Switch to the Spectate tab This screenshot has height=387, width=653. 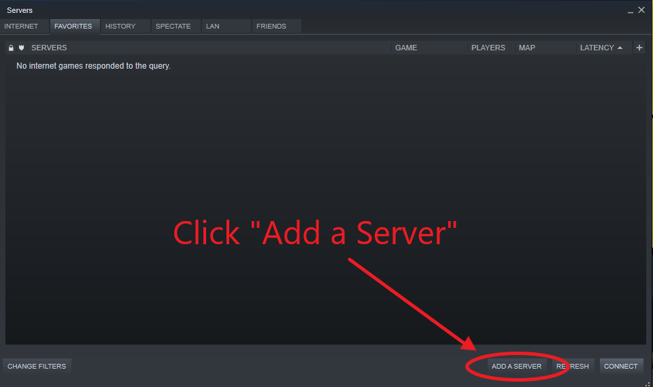coord(175,27)
